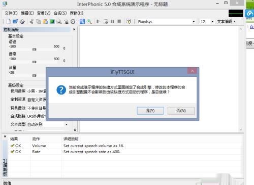
Task: Select the 'Set current speech-rate as 400.' row
Action: coord(125,152)
